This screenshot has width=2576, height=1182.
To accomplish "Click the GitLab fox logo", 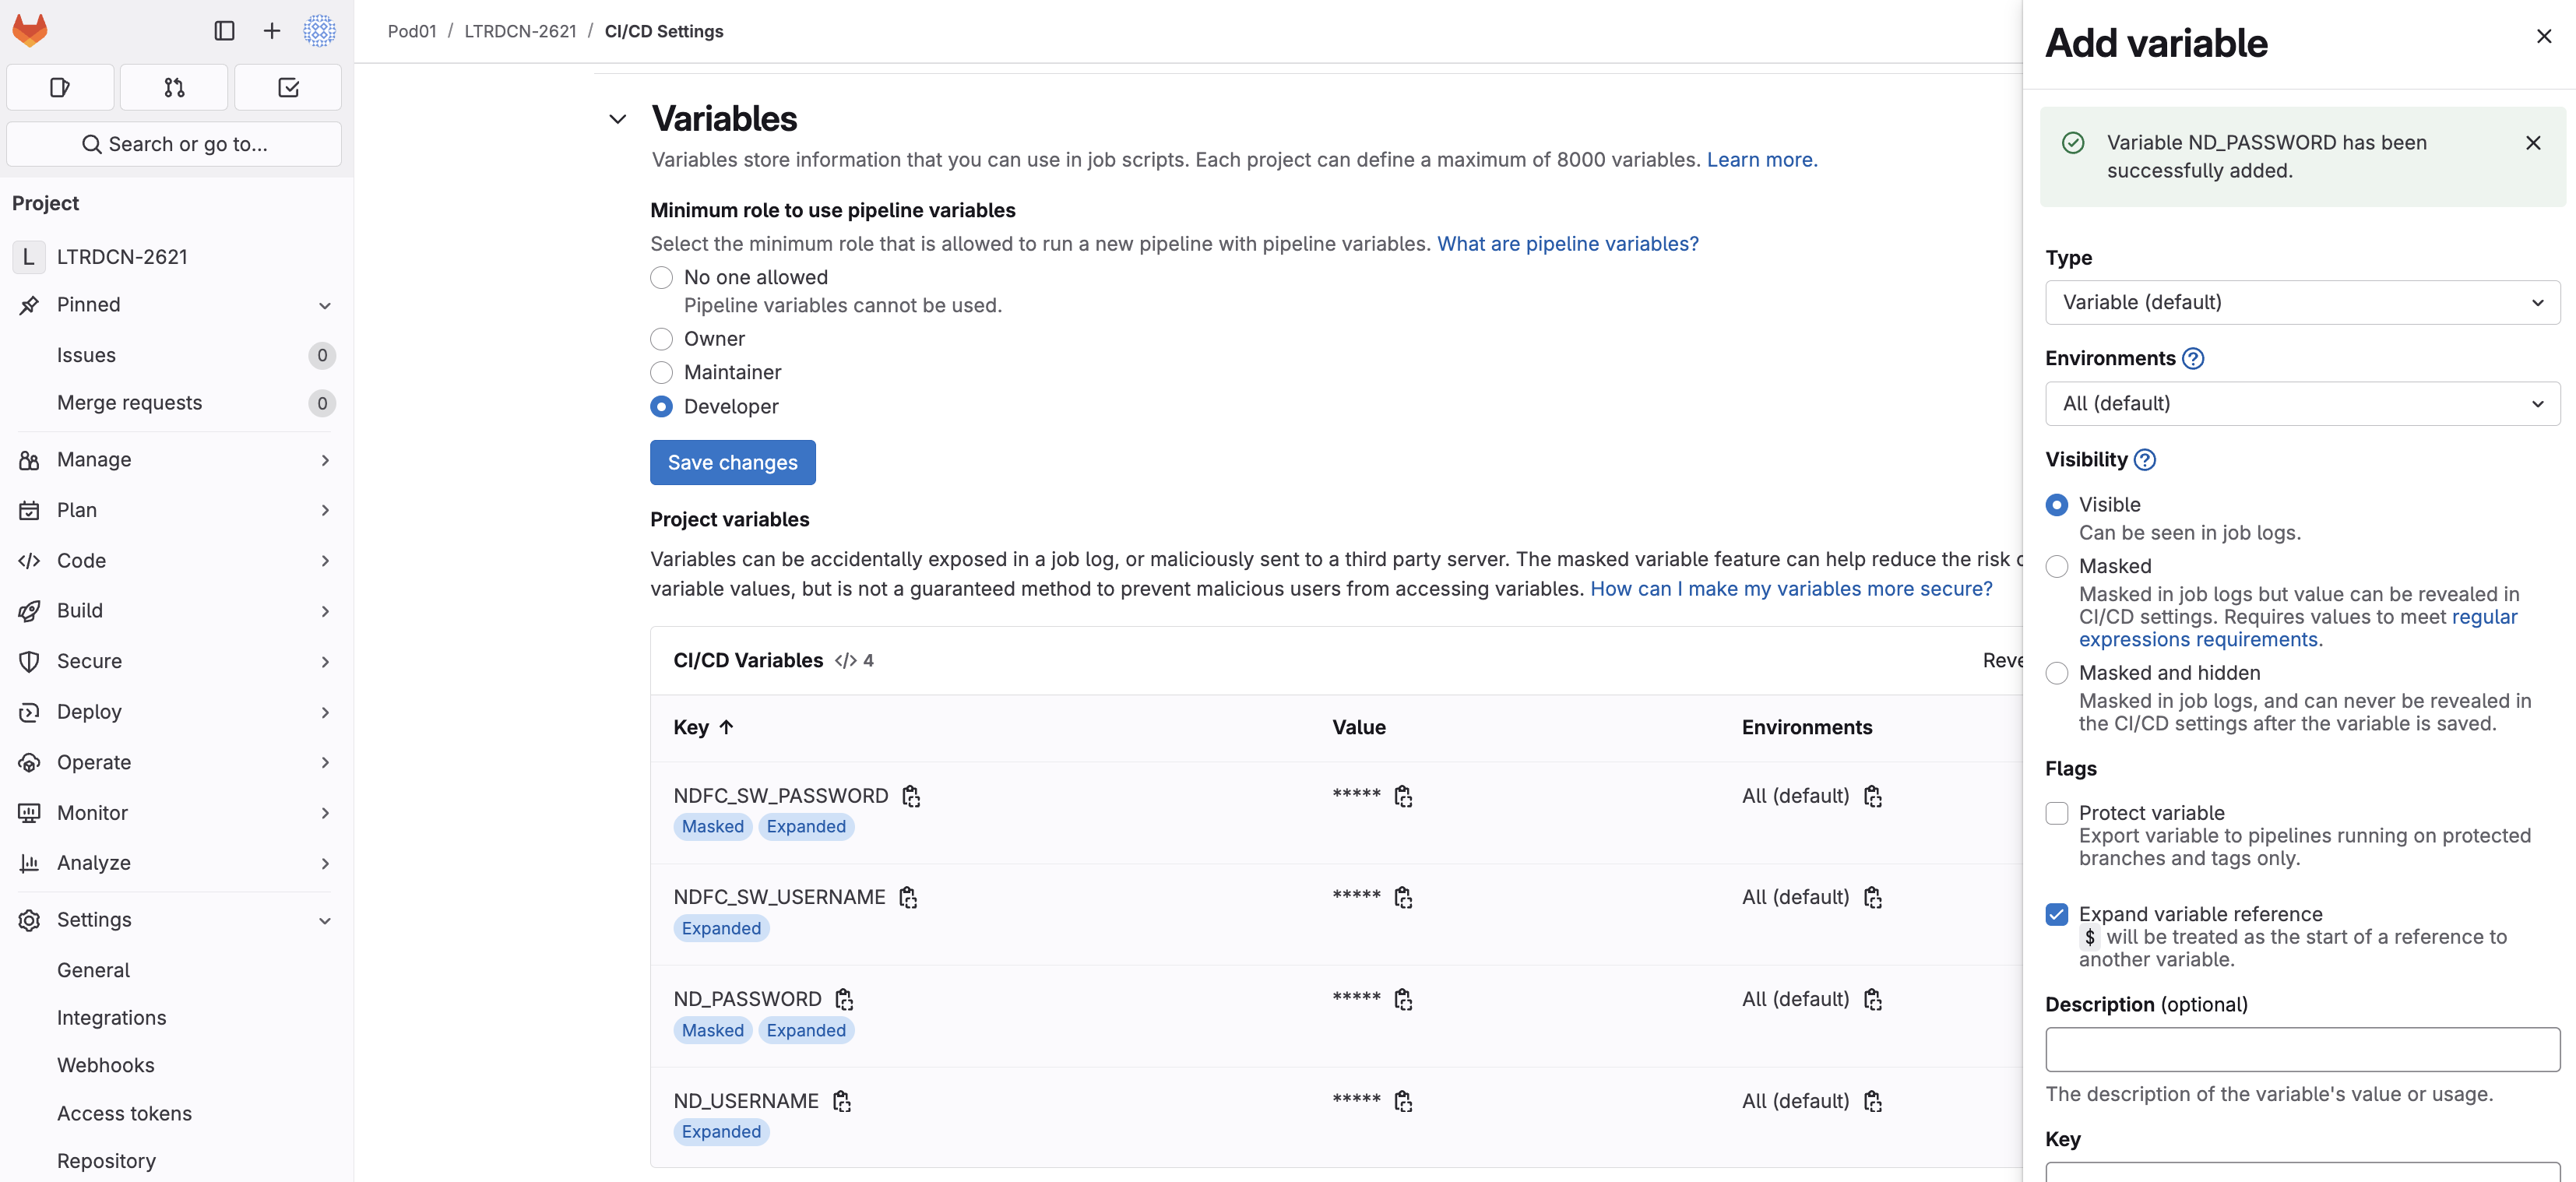I will [x=30, y=30].
